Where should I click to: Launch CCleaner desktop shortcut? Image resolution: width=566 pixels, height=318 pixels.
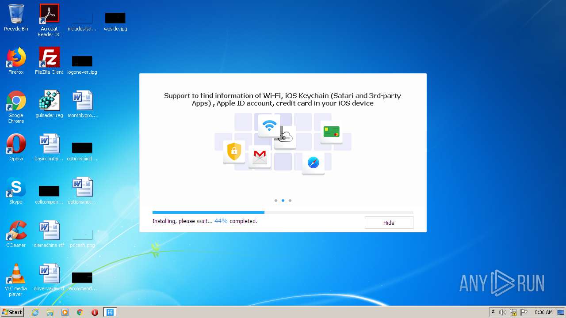tap(16, 234)
